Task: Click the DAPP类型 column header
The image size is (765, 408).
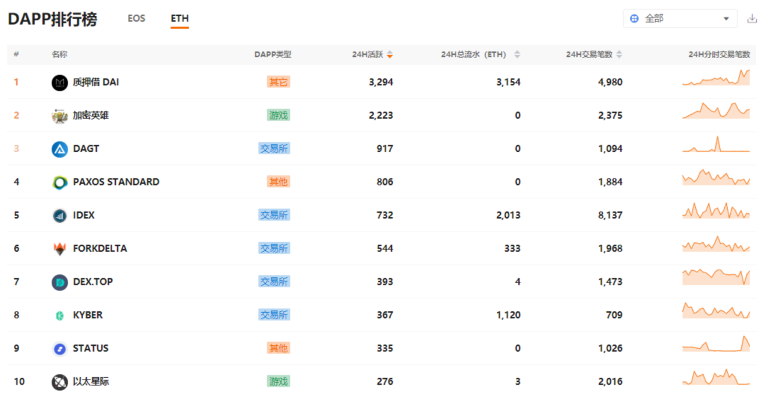Action: [273, 55]
